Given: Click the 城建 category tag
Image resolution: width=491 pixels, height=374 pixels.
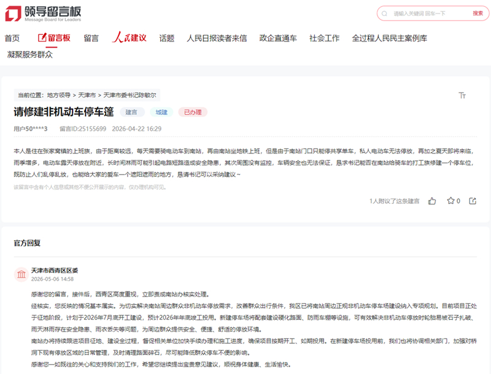Looking at the screenshot, I should pos(161,112).
